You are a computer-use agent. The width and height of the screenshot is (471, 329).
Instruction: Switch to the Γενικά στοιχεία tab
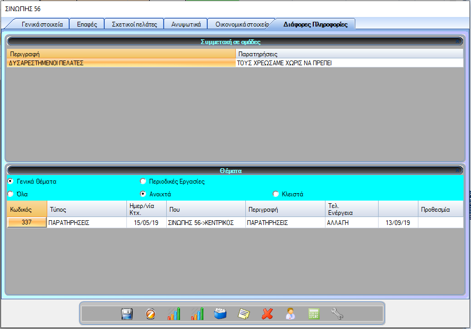(x=42, y=24)
